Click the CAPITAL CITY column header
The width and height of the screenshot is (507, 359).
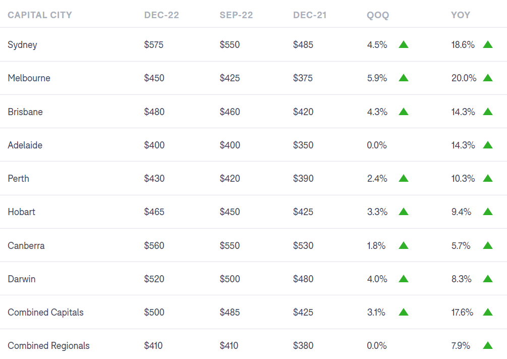(40, 15)
